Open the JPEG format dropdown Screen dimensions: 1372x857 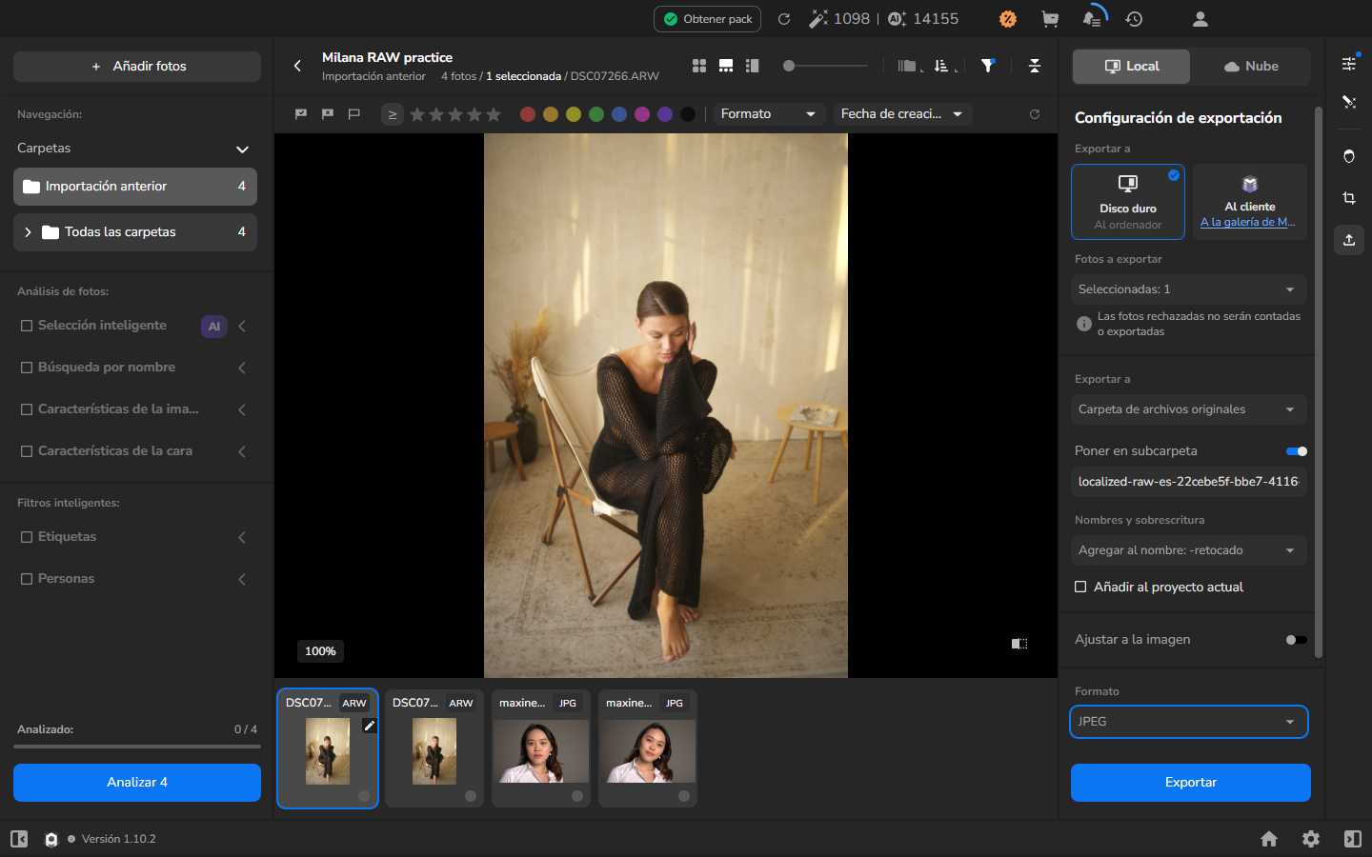coord(1189,722)
